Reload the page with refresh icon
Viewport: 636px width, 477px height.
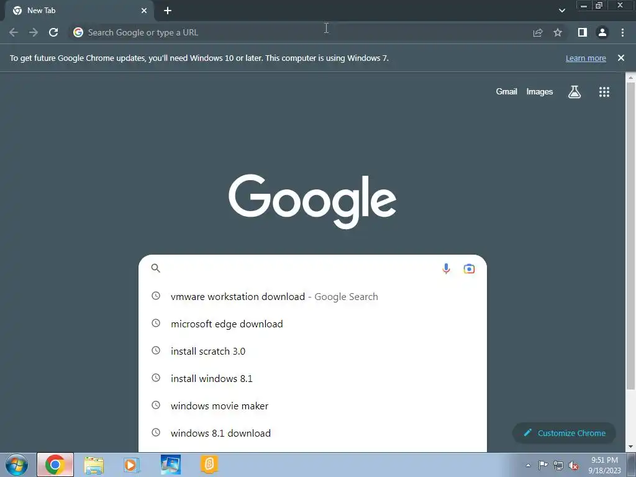[53, 32]
